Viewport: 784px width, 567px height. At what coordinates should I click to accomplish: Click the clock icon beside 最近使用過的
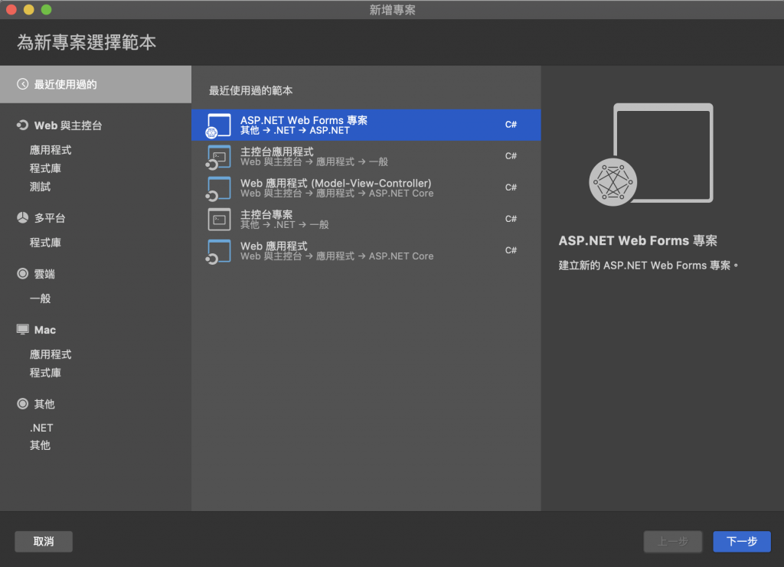click(x=22, y=84)
